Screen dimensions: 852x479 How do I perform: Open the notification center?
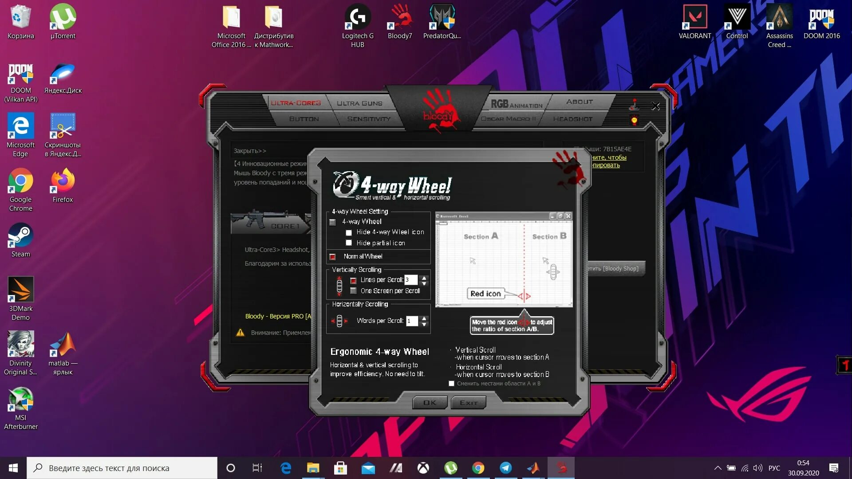pyautogui.click(x=834, y=468)
